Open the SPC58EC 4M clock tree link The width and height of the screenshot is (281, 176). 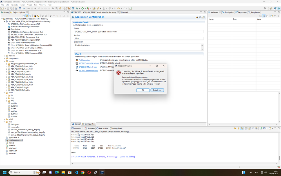pos(88,67)
